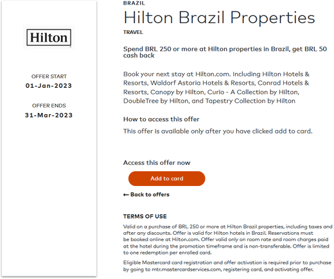Click the TRAVEL category label
Image resolution: width=334 pixels, height=279 pixels.
click(x=133, y=32)
